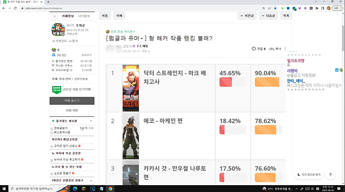Screen dimensions: 345x192
Task: Switch to 나의활동 tab
Action: (x=84, y=16)
